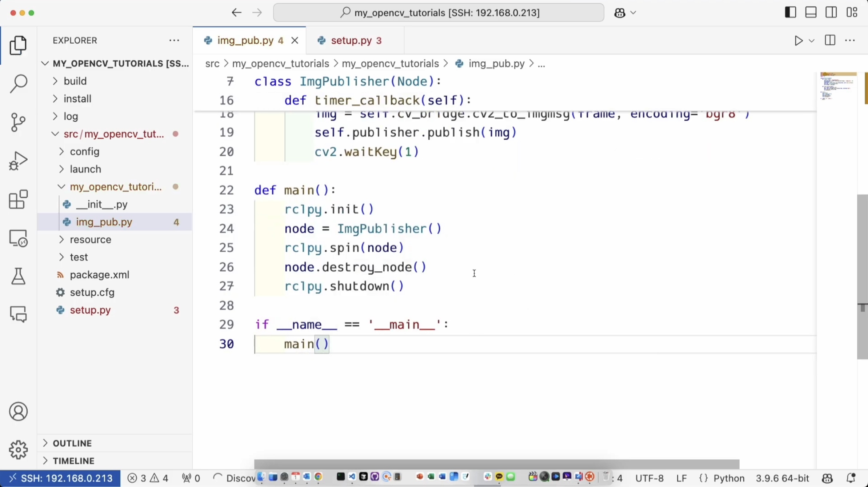Open package.xml in the explorer
This screenshot has height=487, width=868.
tap(99, 275)
